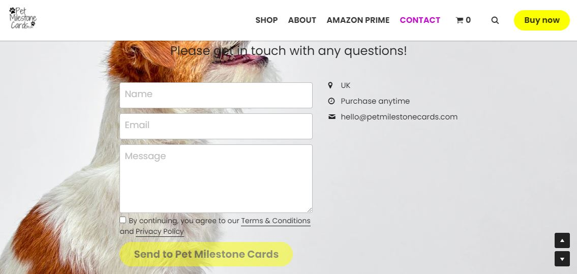577x274 pixels.
Task: Click the envelope icon beside email address
Action: pos(332,117)
